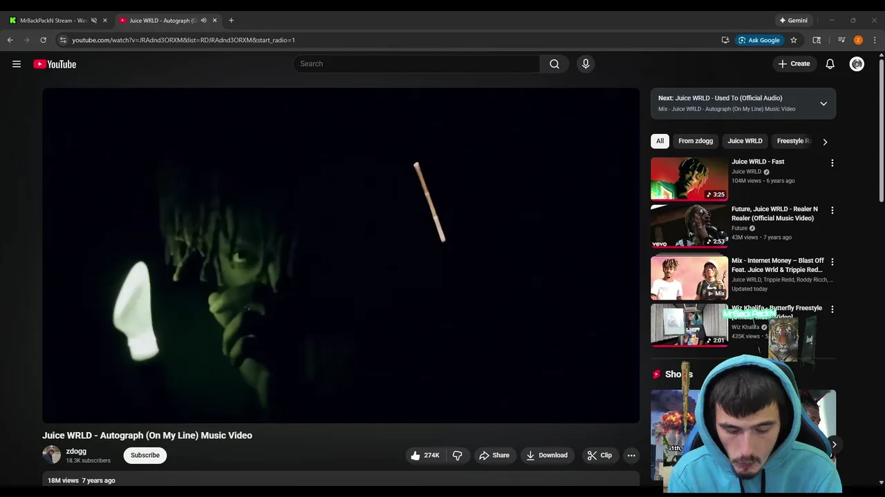Image resolution: width=885 pixels, height=497 pixels.
Task: Open the YouTube guide hamburger menu
Action: pyautogui.click(x=17, y=64)
